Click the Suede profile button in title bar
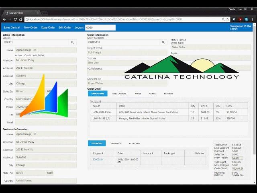This screenshot has width=257, height=193. (232, 9)
